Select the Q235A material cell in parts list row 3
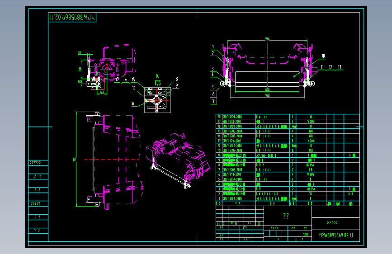The image size is (392, 254). (311, 189)
